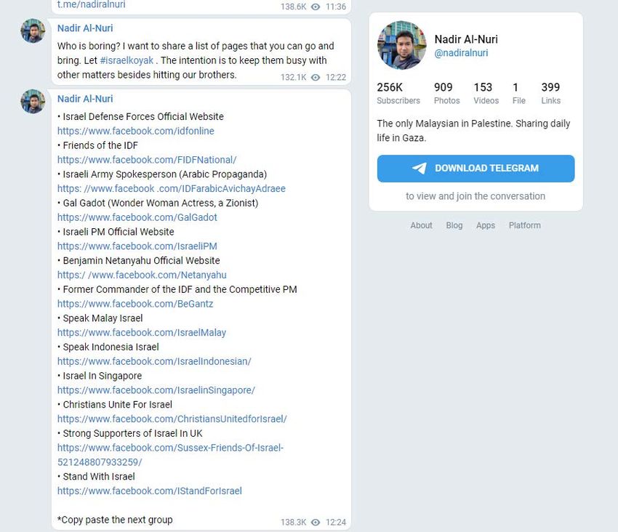The image size is (618, 532).
Task: Open the facebook.com/idfonline link
Action: [x=135, y=131]
